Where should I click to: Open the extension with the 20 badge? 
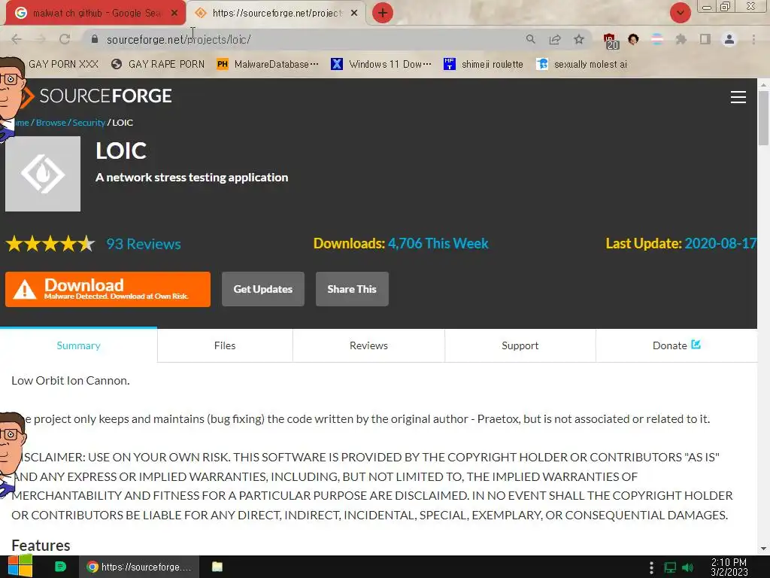click(611, 41)
